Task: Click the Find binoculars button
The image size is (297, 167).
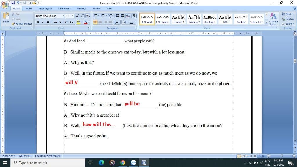Action: pyautogui.click(x=287, y=14)
